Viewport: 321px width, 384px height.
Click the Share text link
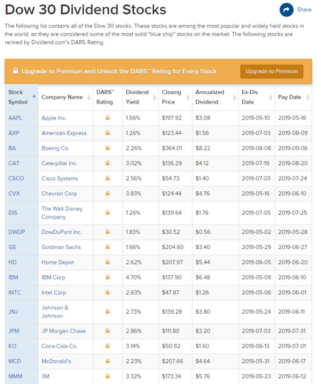tap(304, 9)
